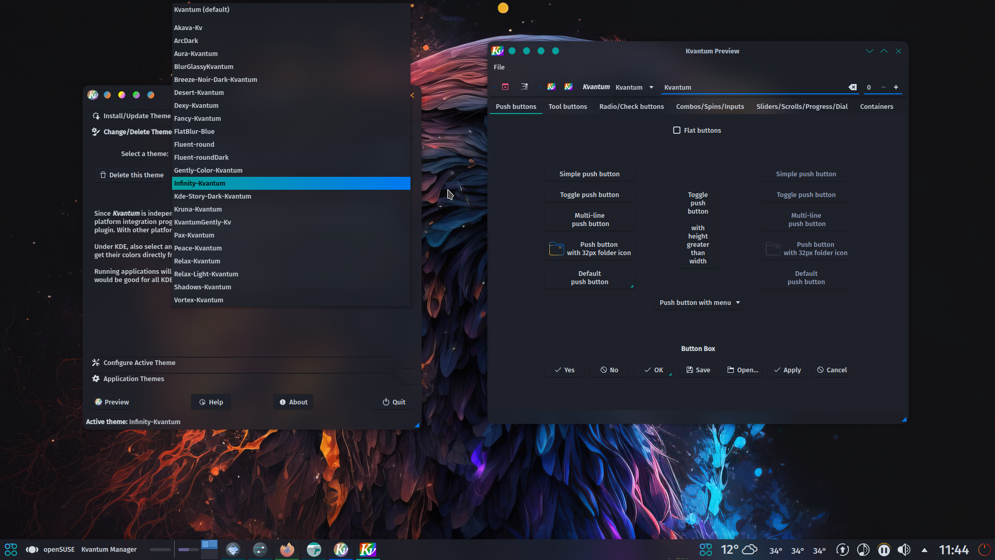The image size is (995, 560).
Task: Click the Open... button in the Button Box
Action: (x=743, y=370)
